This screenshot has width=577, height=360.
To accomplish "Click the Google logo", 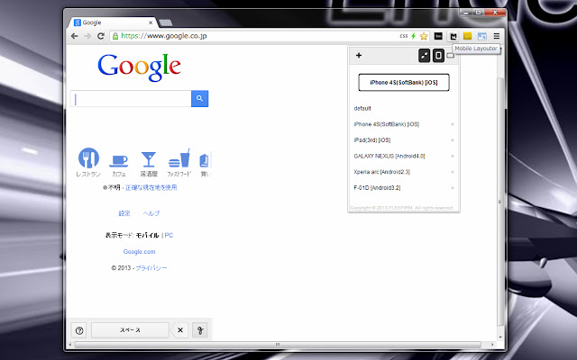I will 139,67.
